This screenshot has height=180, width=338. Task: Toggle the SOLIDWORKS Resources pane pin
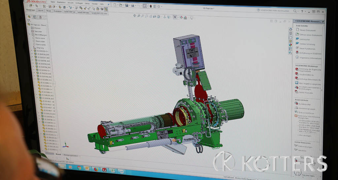point(323,22)
